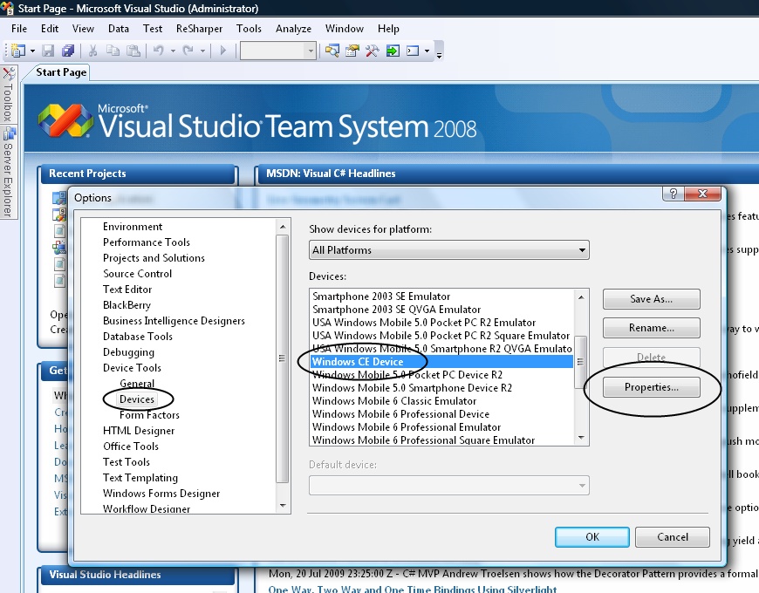Open the Tools menu
This screenshot has height=593, width=759.
click(249, 29)
